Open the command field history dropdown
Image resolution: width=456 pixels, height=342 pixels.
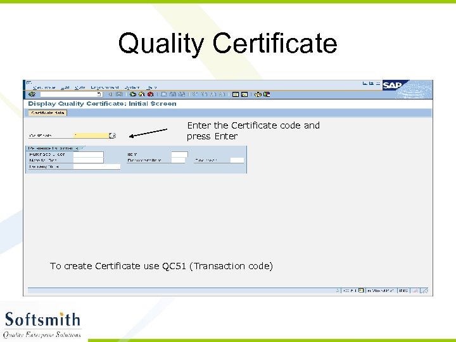(x=99, y=94)
